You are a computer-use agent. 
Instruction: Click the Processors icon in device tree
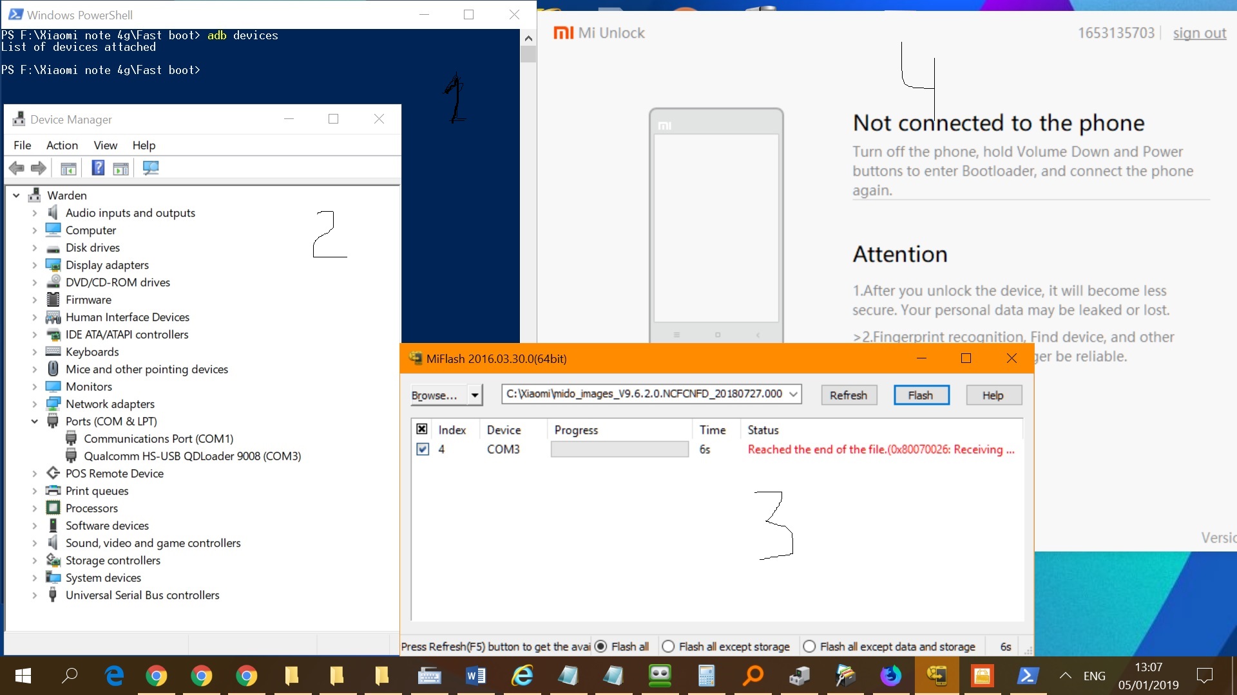[x=53, y=508]
